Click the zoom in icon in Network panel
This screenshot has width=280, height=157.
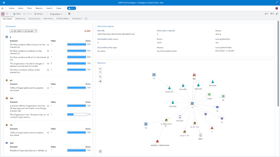pos(100,69)
